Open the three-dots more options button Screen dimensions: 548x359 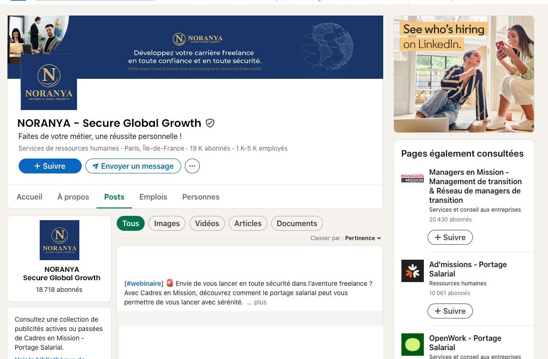pos(192,166)
